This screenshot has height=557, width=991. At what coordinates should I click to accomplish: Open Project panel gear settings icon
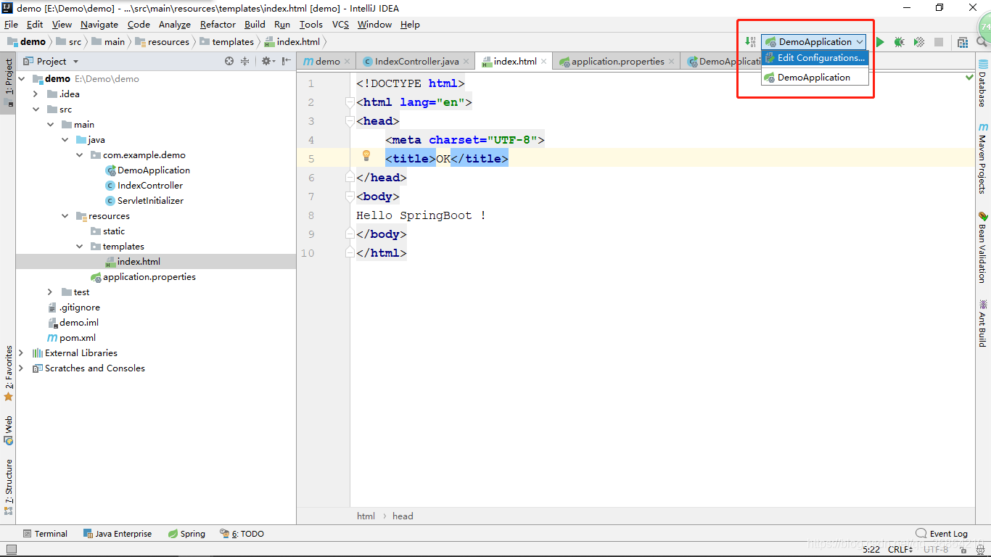coord(268,62)
